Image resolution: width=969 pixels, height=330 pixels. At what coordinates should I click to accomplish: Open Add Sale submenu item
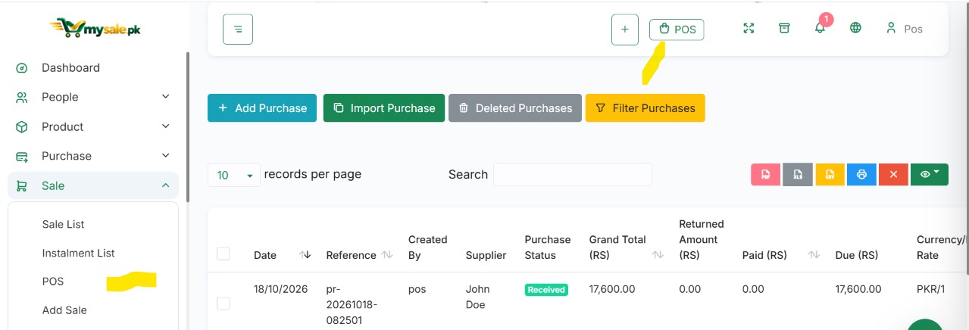(x=64, y=310)
